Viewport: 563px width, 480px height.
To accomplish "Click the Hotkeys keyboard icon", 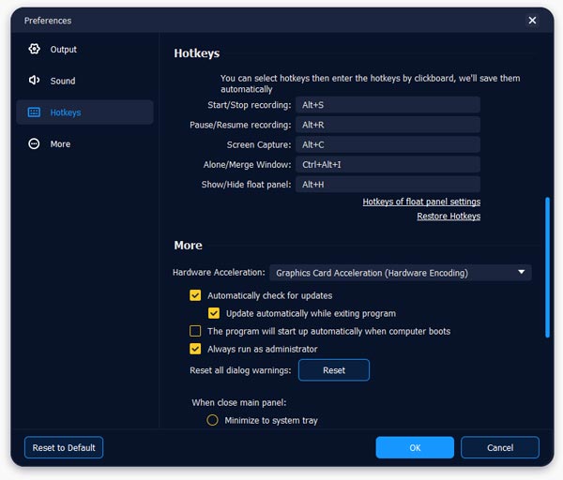I will [x=35, y=112].
